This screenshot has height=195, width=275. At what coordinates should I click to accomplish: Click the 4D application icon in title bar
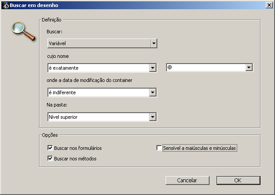(6, 5)
